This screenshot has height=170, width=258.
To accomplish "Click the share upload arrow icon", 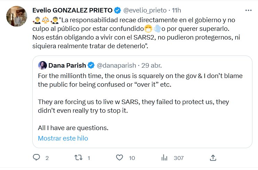I will pos(213,158).
